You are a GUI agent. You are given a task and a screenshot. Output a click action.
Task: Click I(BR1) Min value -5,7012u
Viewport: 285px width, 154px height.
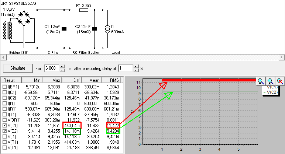[x=32, y=87]
